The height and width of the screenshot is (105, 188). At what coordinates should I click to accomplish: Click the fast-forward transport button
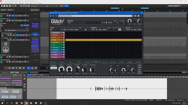(20, 68)
